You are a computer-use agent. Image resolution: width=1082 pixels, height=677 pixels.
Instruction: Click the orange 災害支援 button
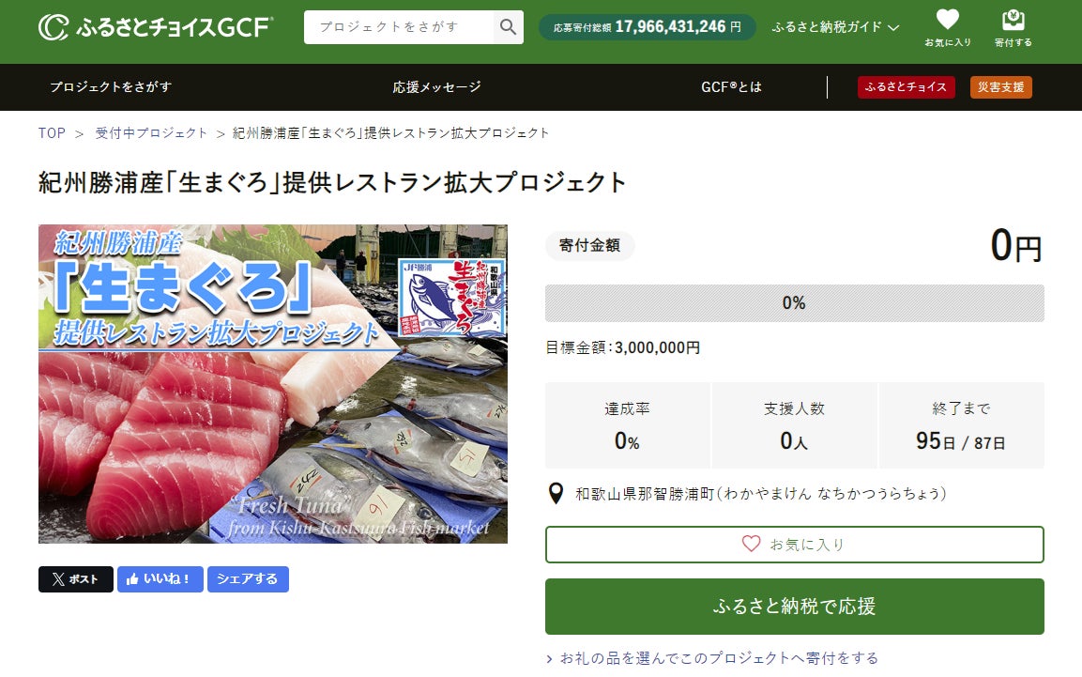1000,87
